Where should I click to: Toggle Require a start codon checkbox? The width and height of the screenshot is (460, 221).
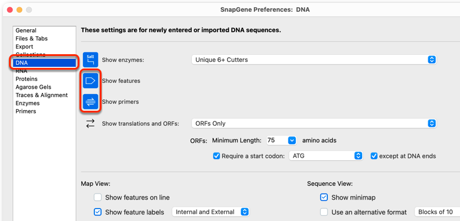click(x=216, y=156)
